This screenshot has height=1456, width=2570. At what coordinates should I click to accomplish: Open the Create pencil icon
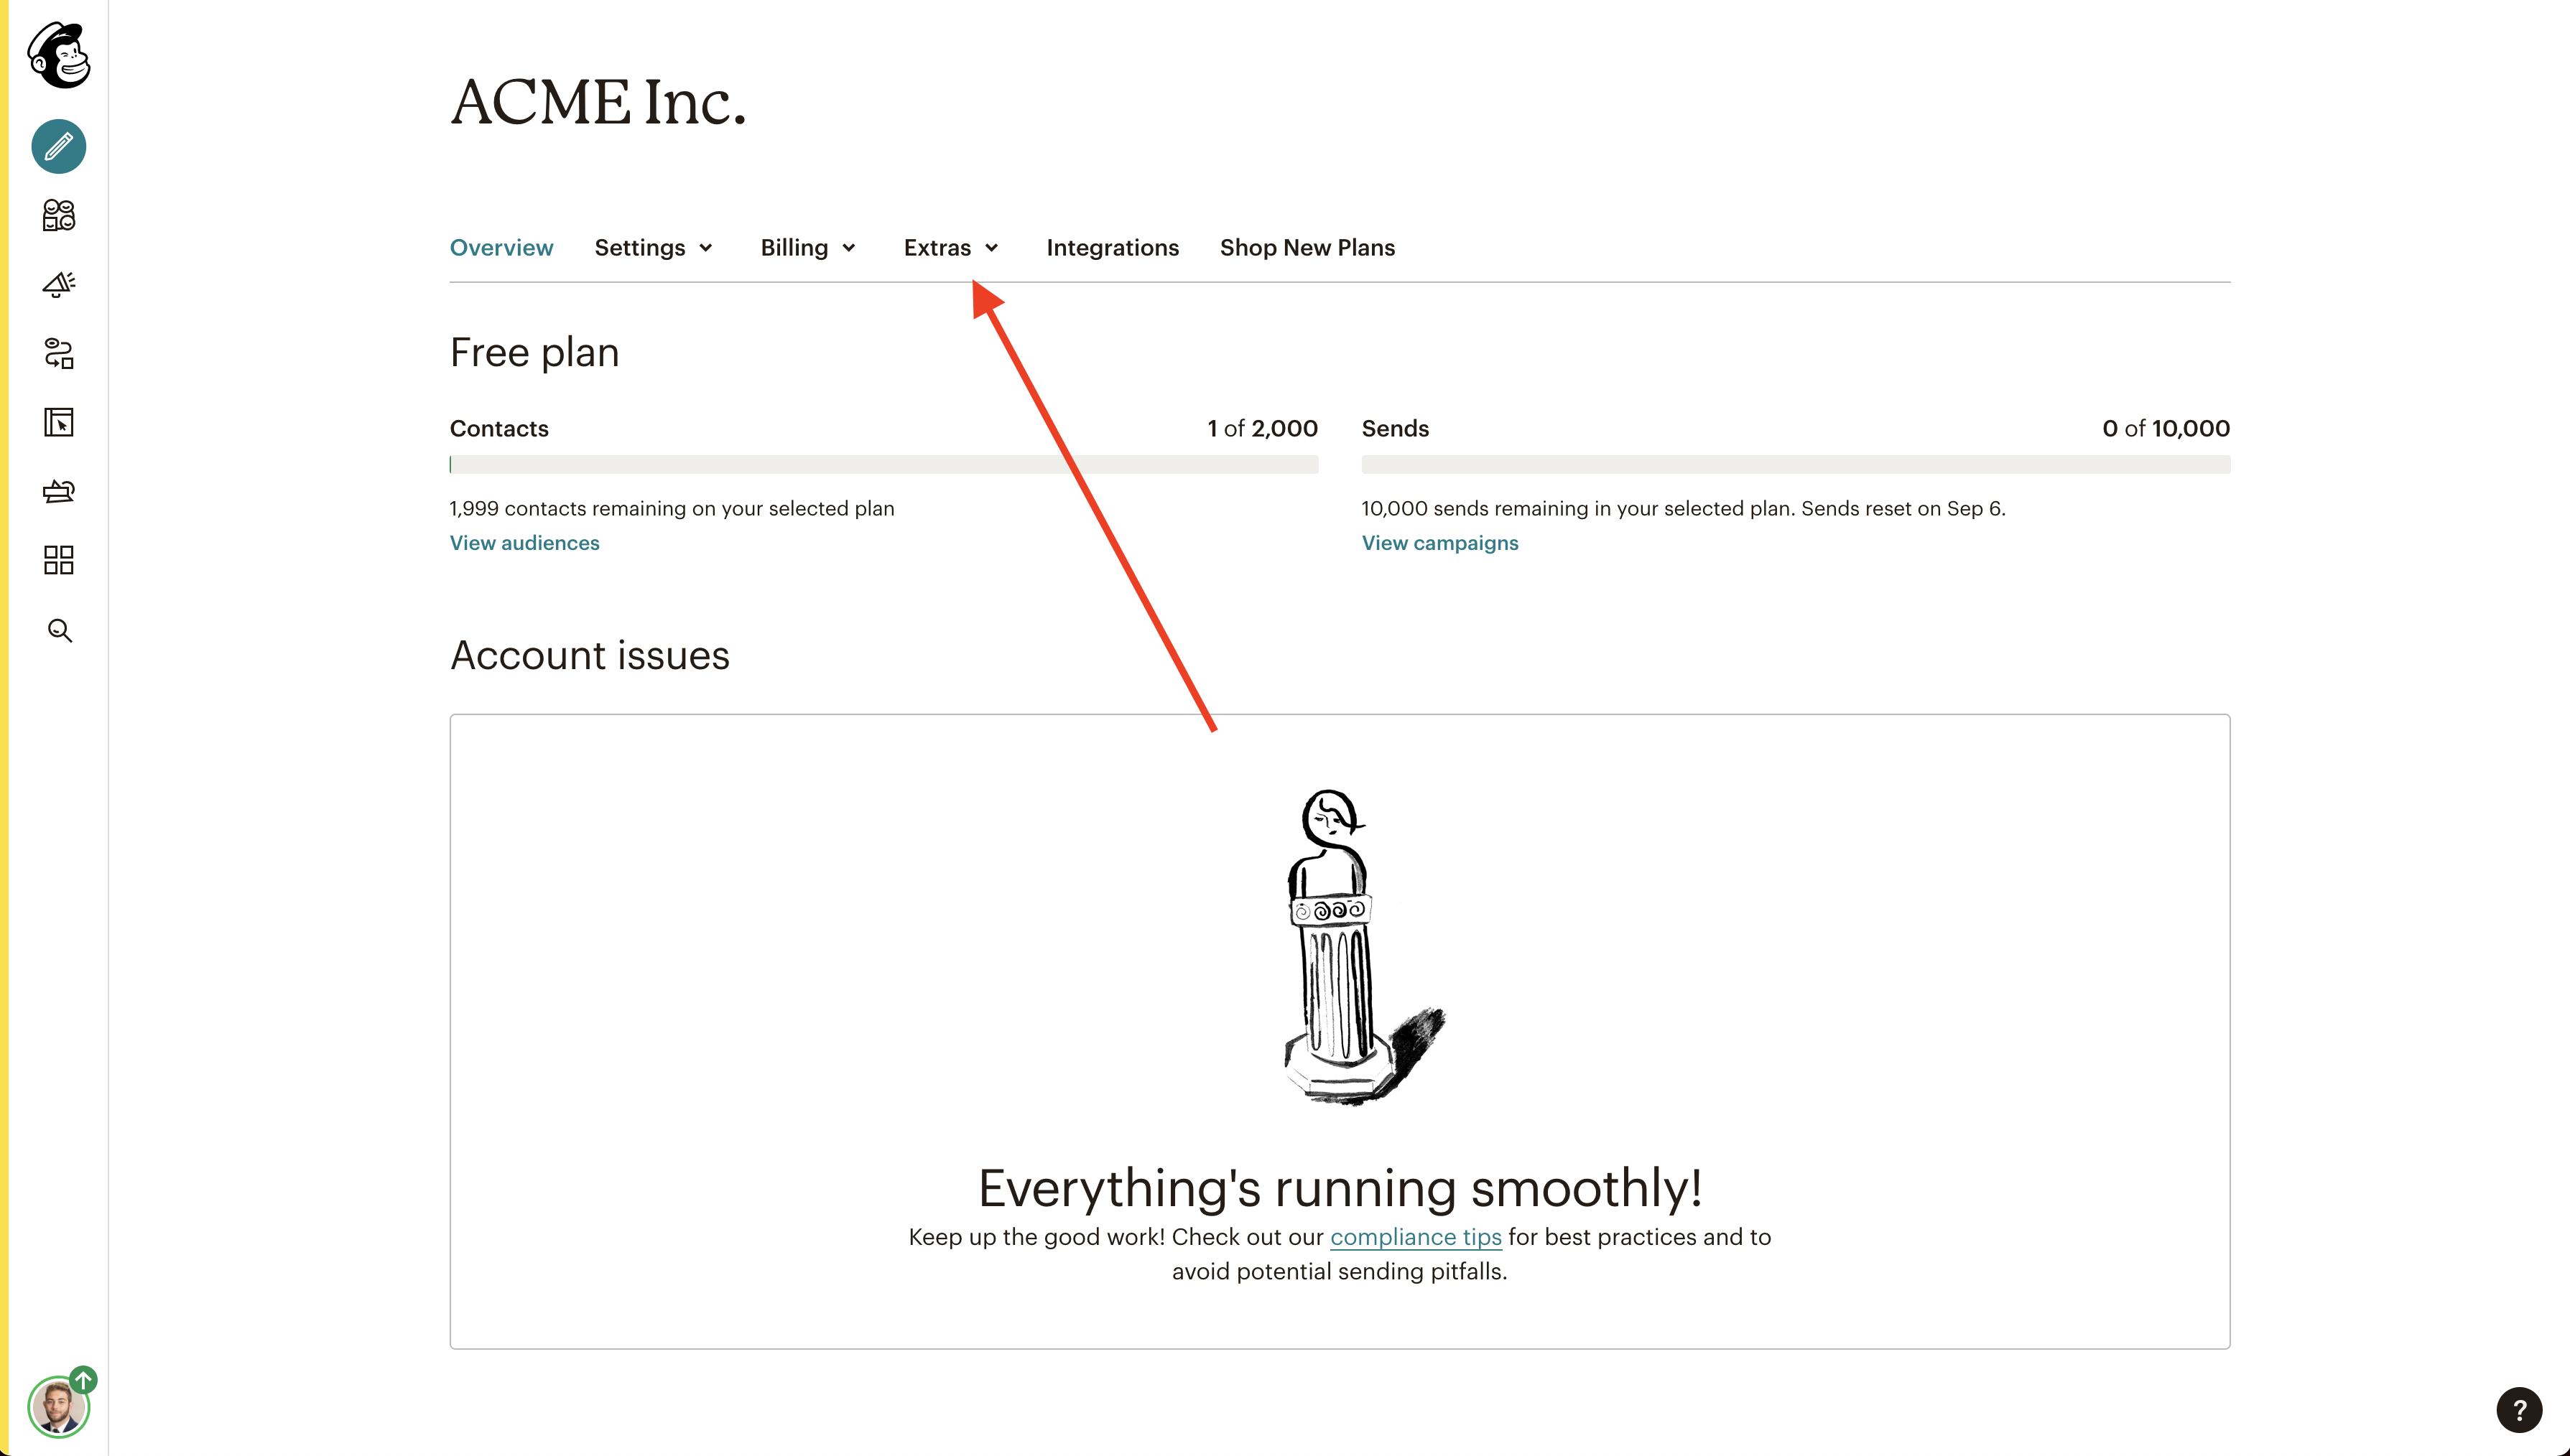pos(59,146)
